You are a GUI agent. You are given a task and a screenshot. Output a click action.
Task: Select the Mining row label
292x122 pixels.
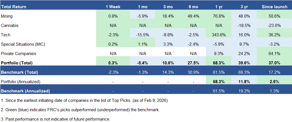pyautogui.click(x=7, y=16)
